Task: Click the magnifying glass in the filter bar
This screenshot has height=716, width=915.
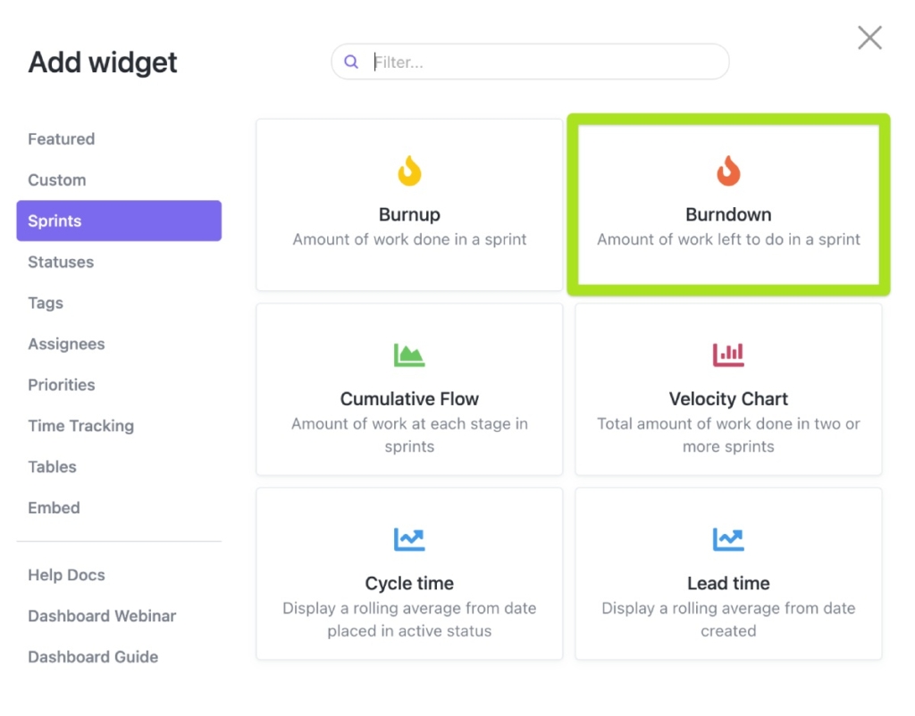Action: pos(351,62)
